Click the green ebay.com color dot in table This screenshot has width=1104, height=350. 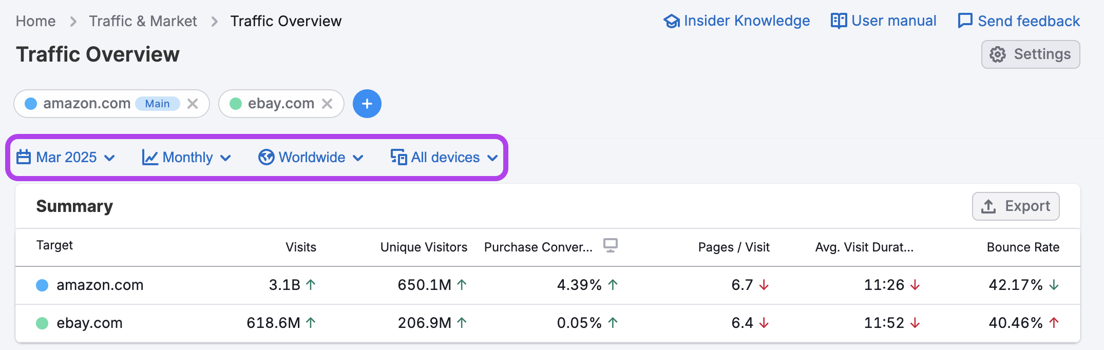point(42,323)
